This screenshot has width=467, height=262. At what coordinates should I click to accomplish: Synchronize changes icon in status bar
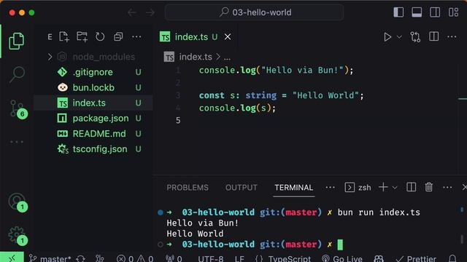tap(81, 258)
